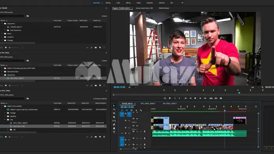Screen dimensions: 274x154
Task: Select the Ripple Edit tool
Action: pyautogui.click(x=114, y=113)
